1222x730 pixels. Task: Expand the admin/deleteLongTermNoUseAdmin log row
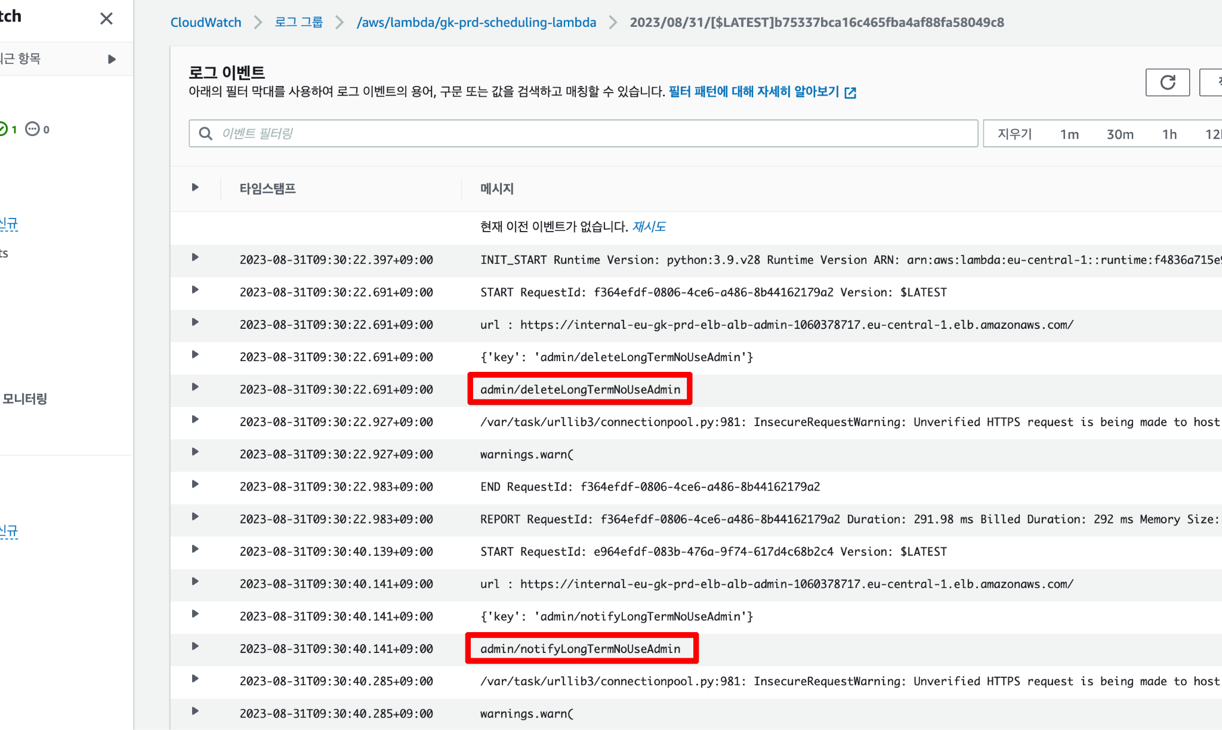point(195,387)
